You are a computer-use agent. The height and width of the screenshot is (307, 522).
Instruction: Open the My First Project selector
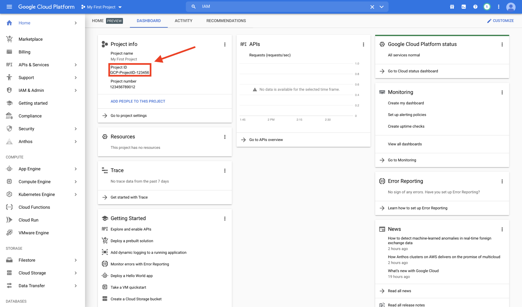(101, 7)
